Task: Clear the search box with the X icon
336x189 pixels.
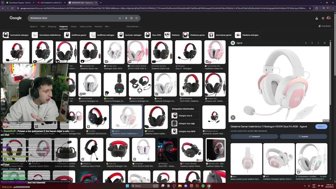Action: (120, 18)
